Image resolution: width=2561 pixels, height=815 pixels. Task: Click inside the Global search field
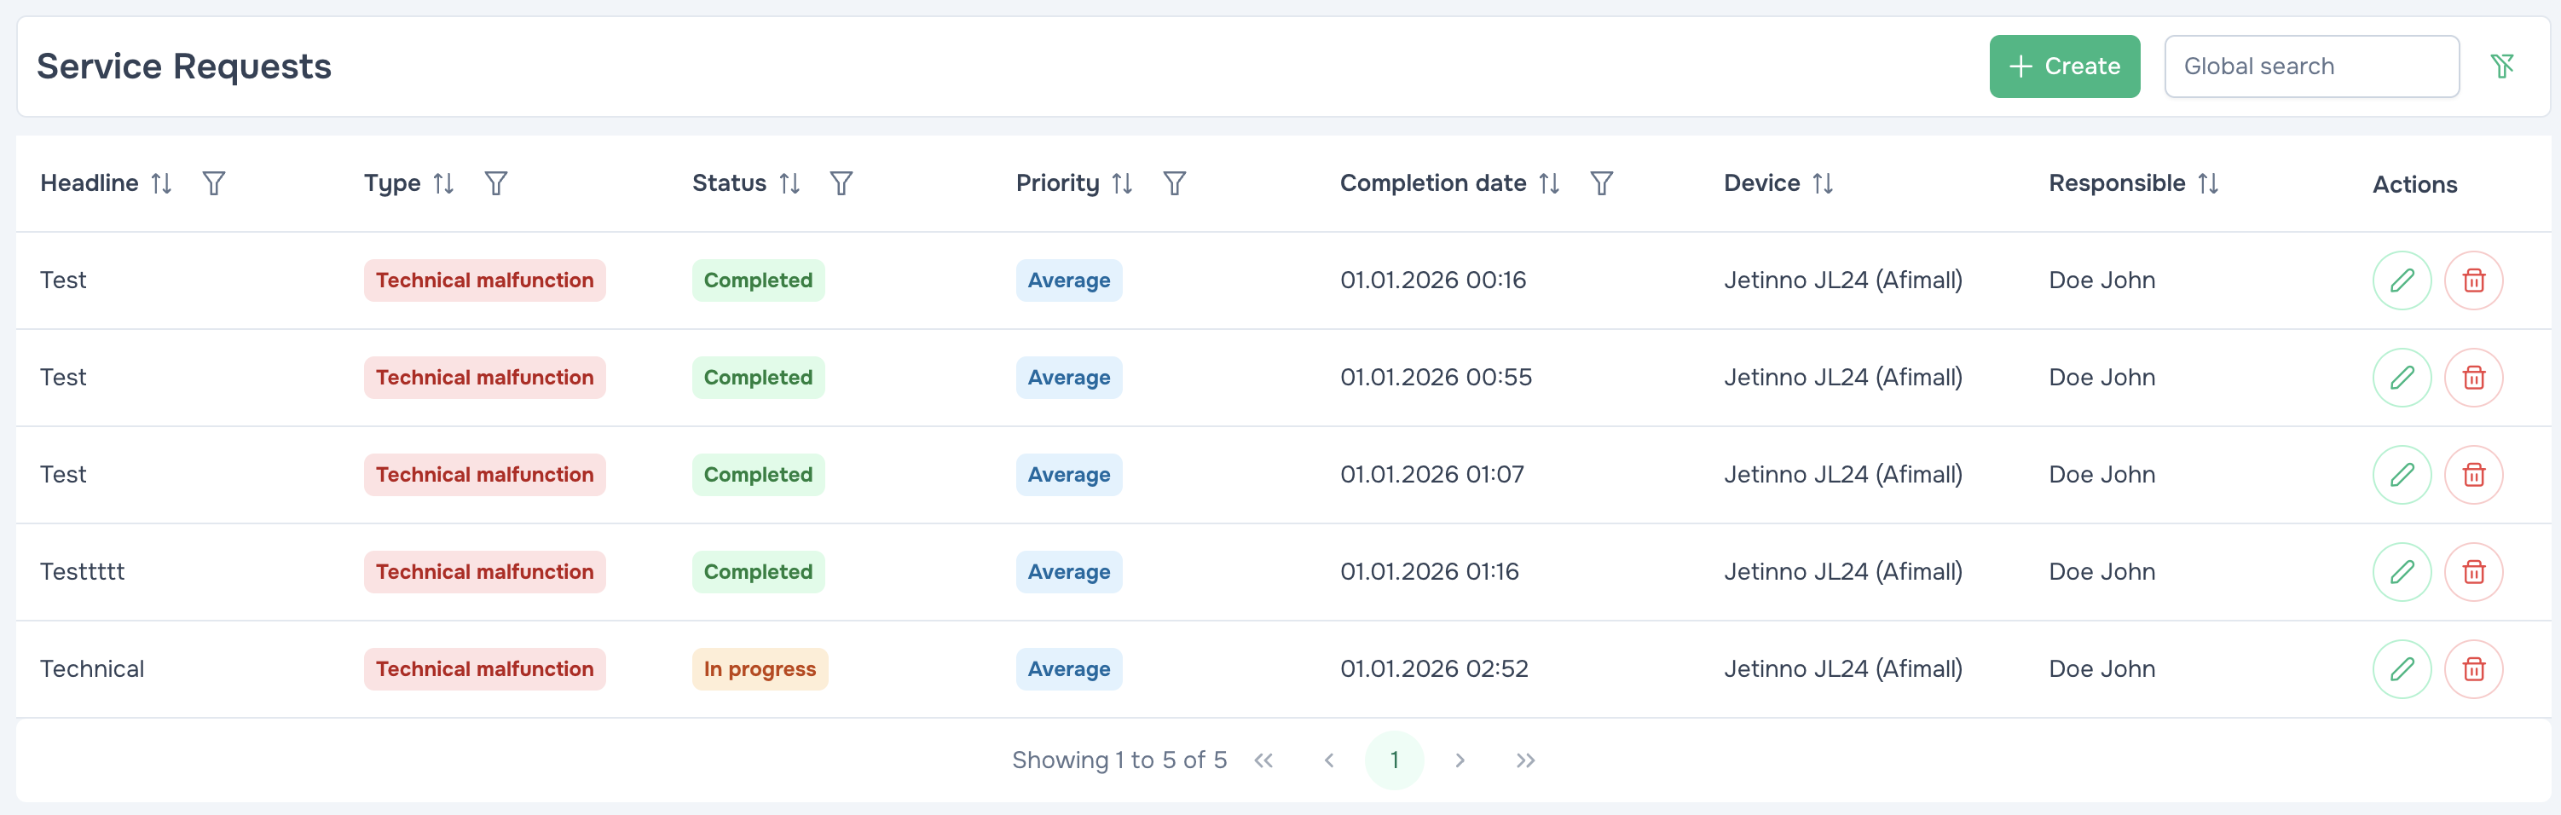tap(2311, 66)
